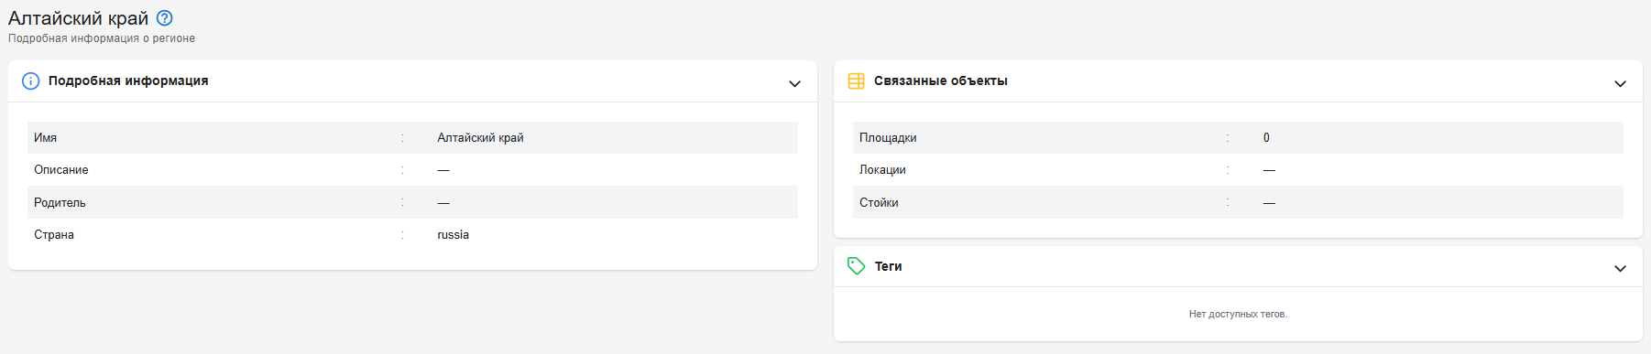Click the dash value in Стойки row
Image resolution: width=1651 pixels, height=354 pixels.
[x=1269, y=203]
